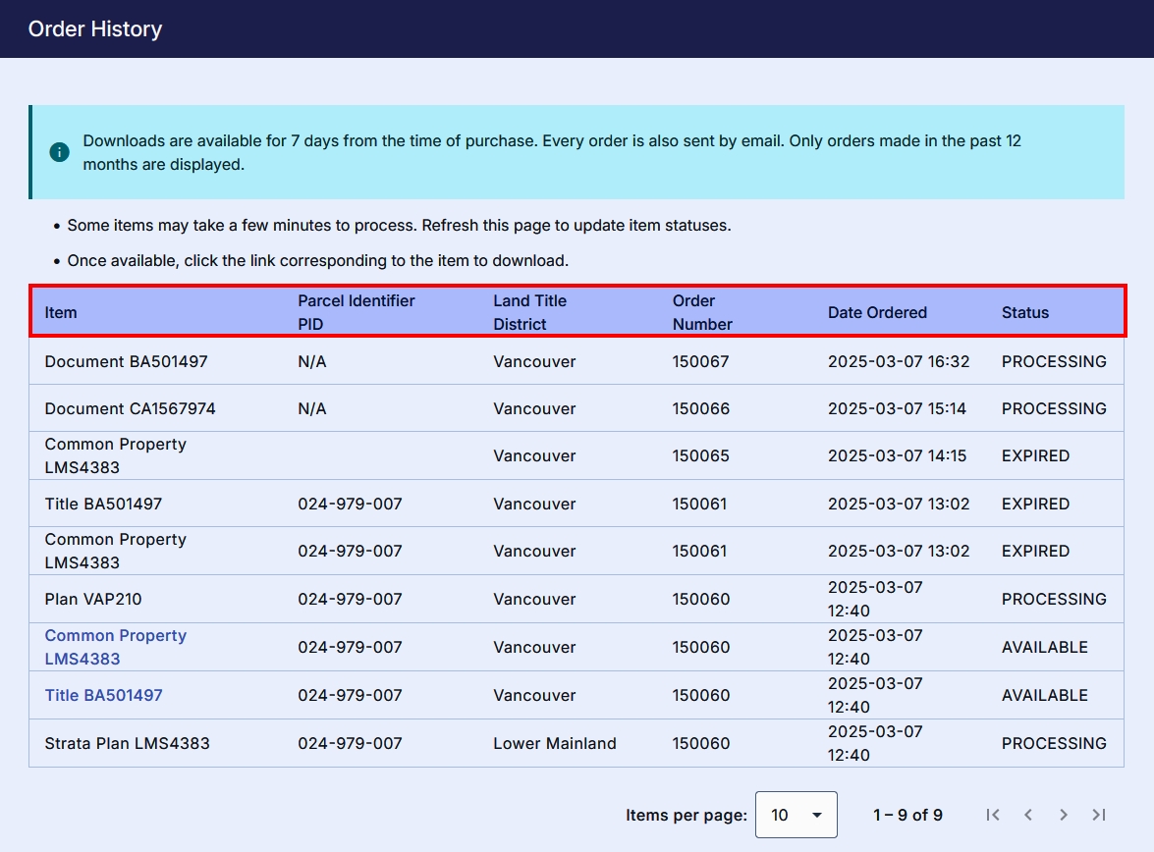The height and width of the screenshot is (852, 1154).
Task: Click the info icon in the blue notice banner
Action: (x=60, y=152)
